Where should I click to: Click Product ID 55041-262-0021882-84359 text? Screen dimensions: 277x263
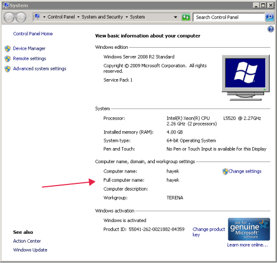click(x=144, y=229)
